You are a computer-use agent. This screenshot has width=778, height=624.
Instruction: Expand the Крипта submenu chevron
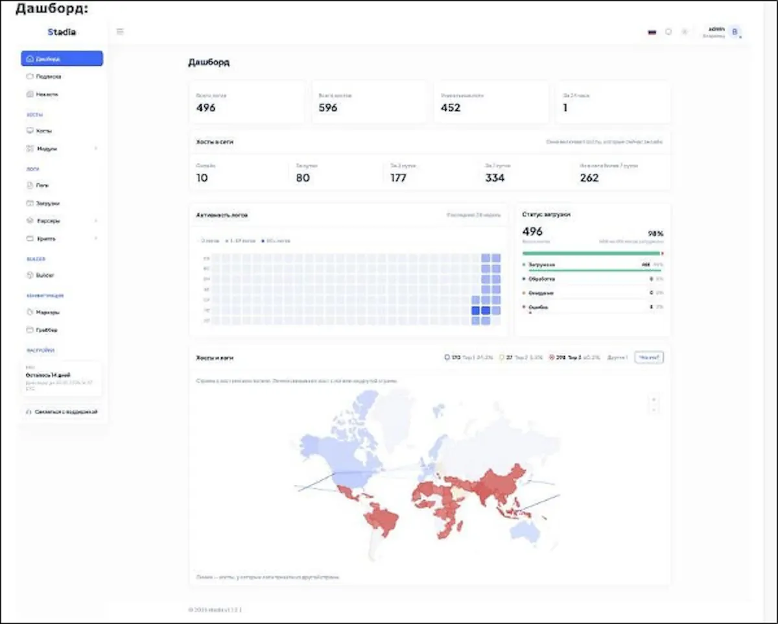96,239
